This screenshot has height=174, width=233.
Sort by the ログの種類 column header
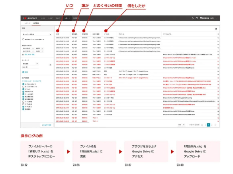coord(96,34)
